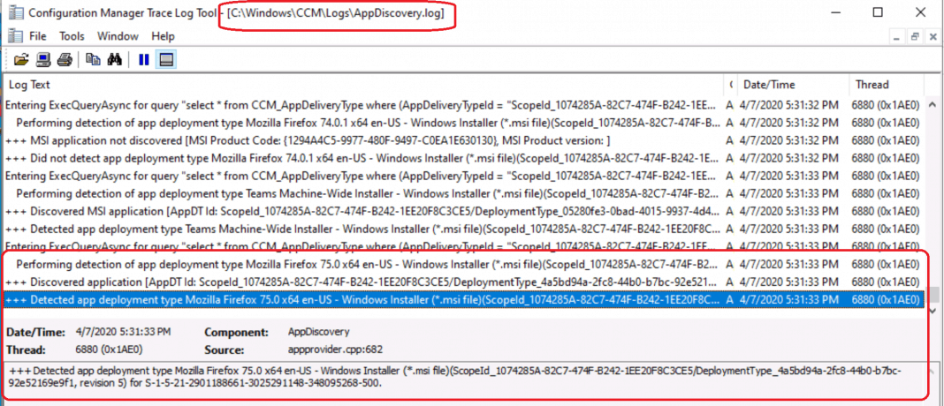Click the Log Text column header

pyautogui.click(x=354, y=85)
